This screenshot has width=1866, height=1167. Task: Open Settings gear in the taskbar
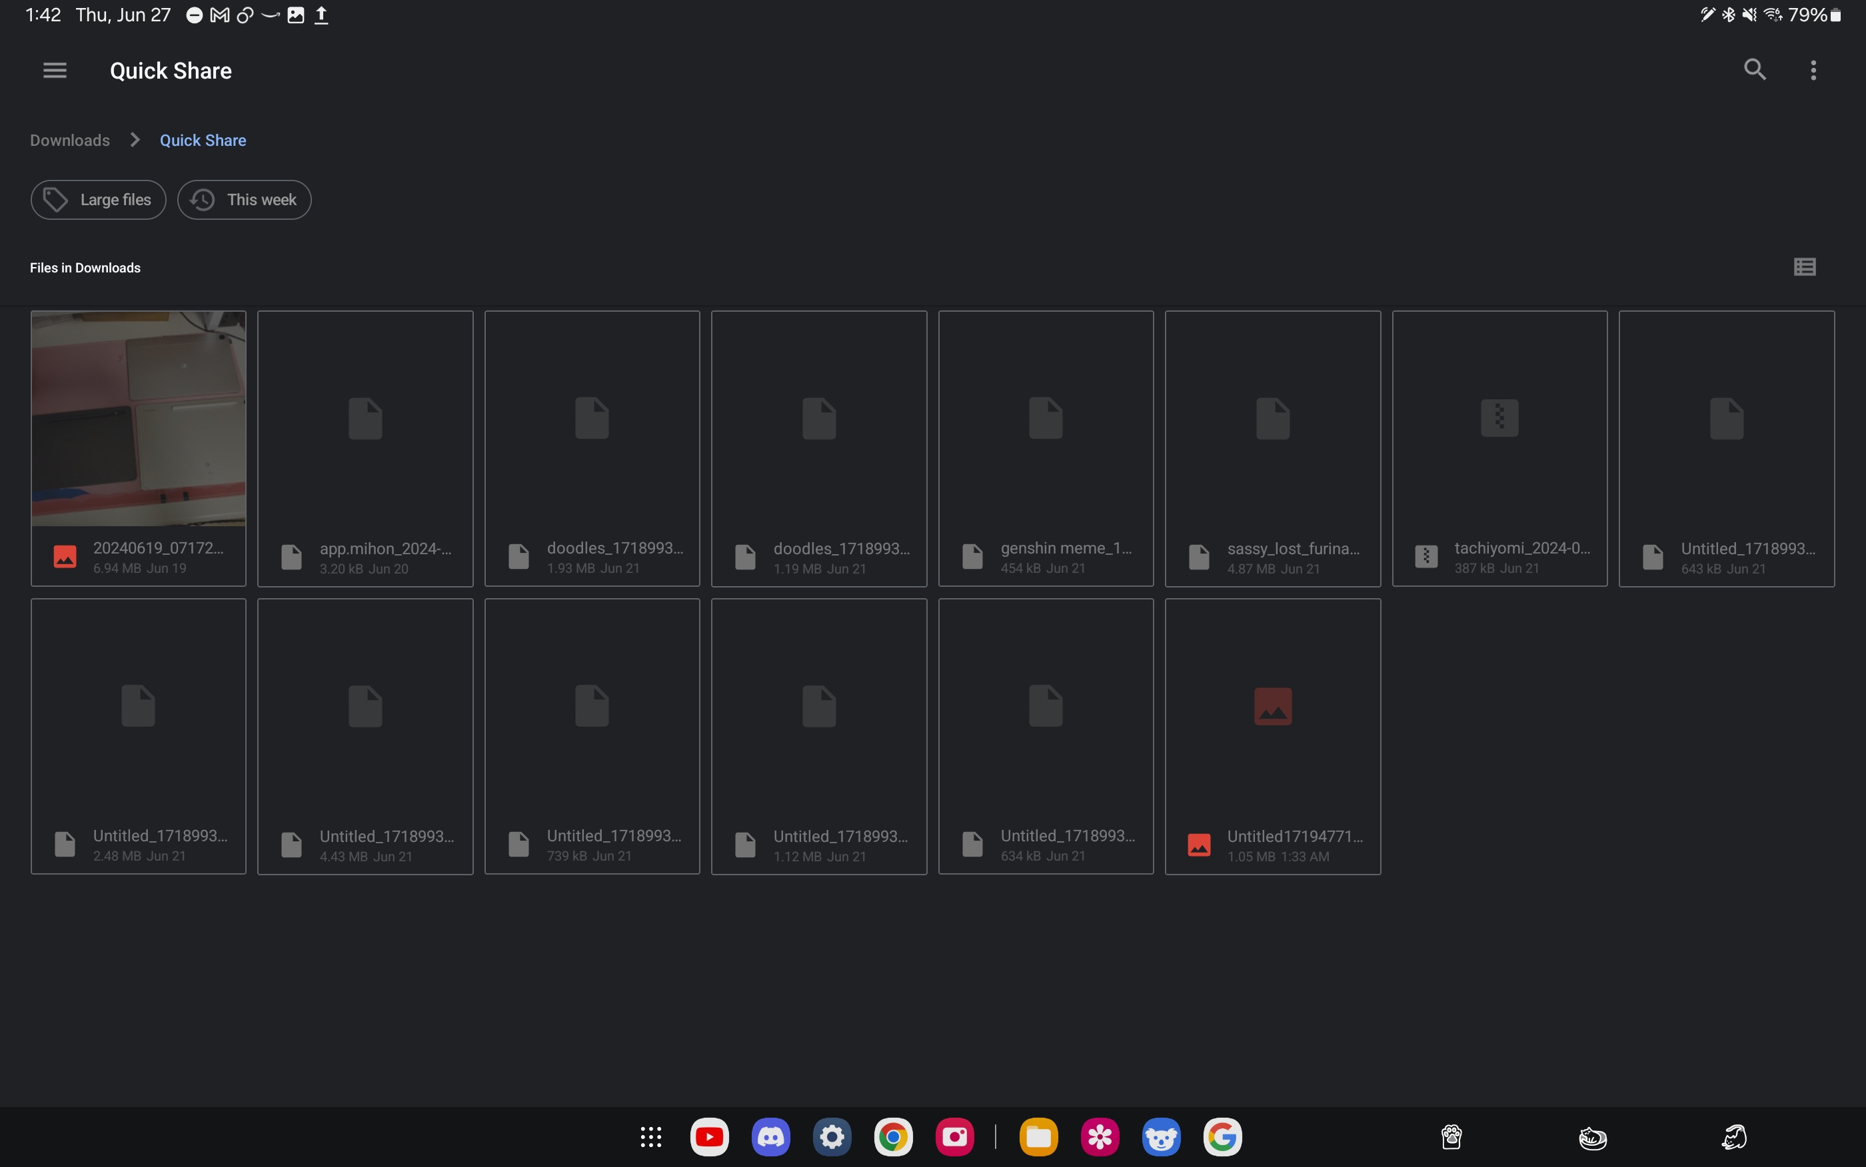(832, 1136)
